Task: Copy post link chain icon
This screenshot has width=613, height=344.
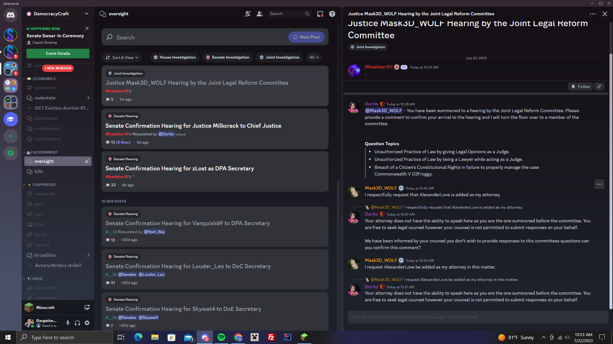Action: pos(599,86)
